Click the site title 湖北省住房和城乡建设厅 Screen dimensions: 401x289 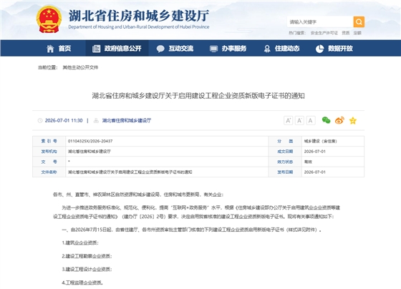coord(139,16)
